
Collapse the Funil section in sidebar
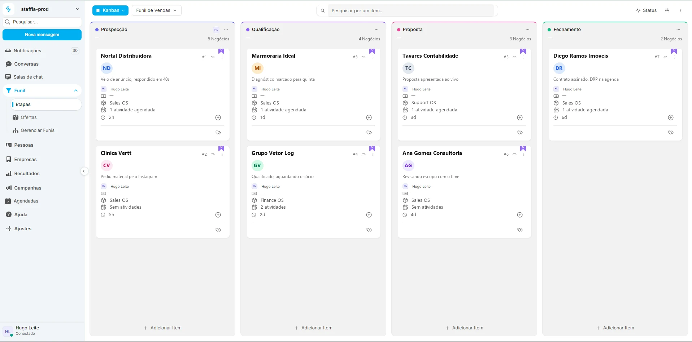point(76,90)
